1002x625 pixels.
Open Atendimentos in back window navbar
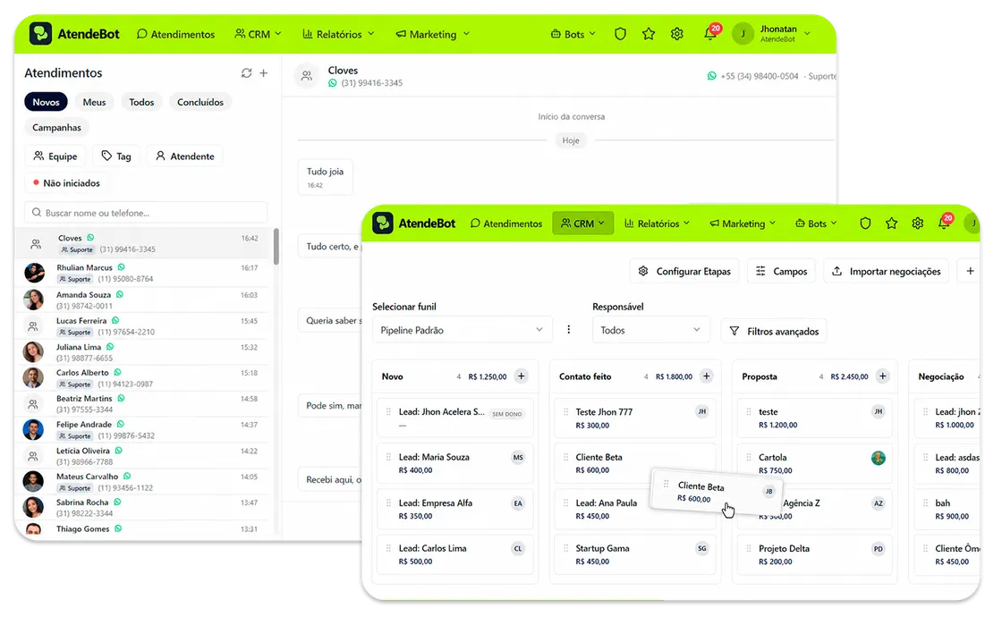pos(175,34)
